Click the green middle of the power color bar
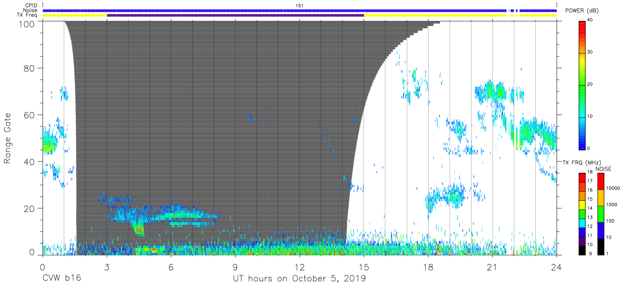 [582, 85]
